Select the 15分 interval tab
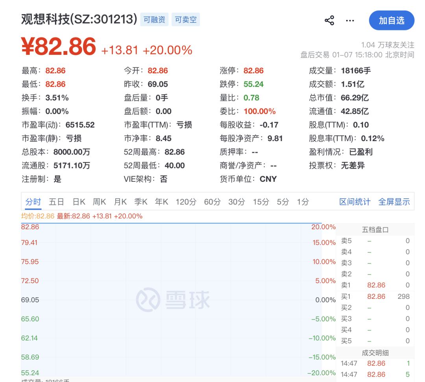This screenshot has height=382, width=425. click(x=261, y=202)
